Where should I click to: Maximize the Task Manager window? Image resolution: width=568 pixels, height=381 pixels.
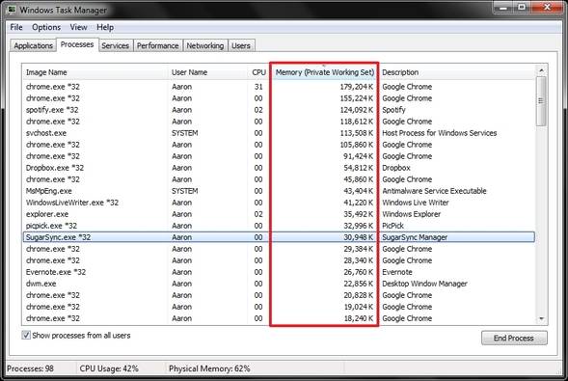click(x=522, y=7)
